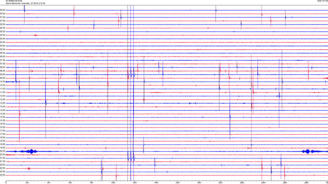328x184 pixels.
Task: Select the 19:30 time label
Action: tap(3, 148)
